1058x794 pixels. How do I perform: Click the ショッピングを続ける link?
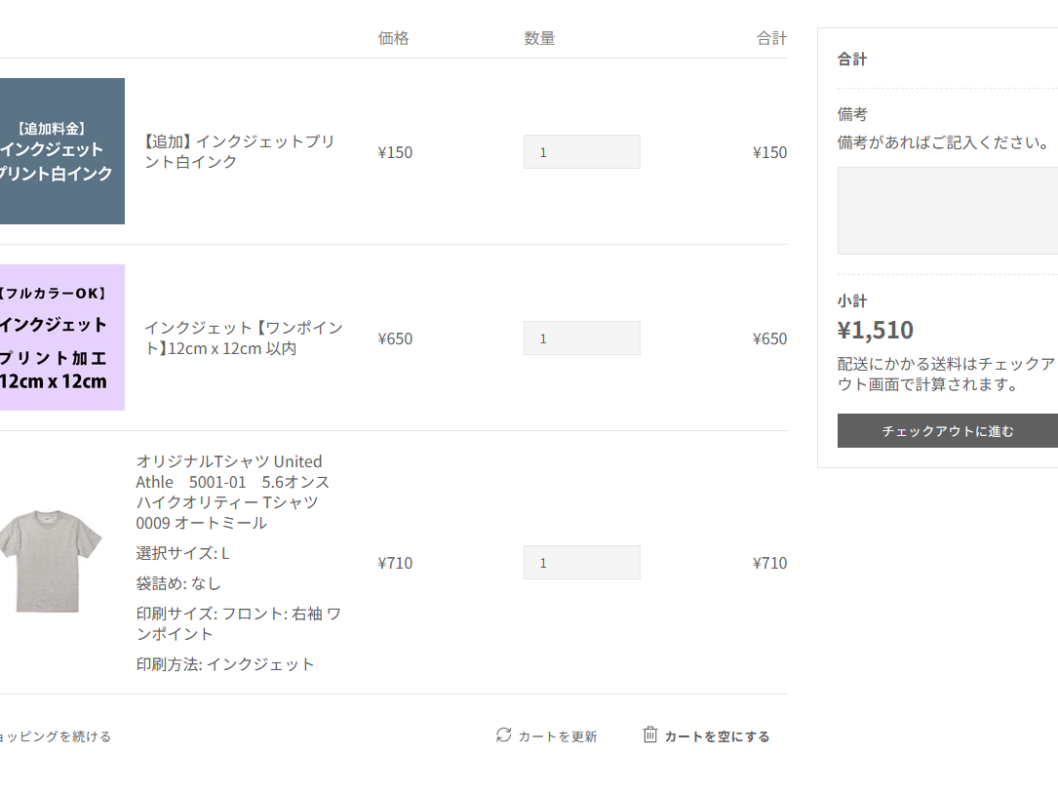56,736
